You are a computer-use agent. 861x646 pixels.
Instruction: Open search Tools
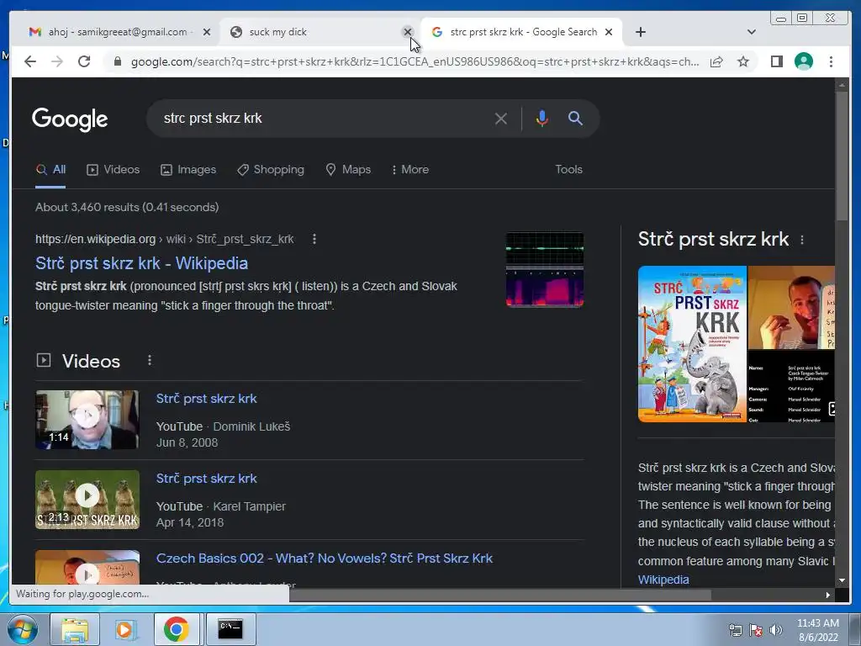(568, 170)
